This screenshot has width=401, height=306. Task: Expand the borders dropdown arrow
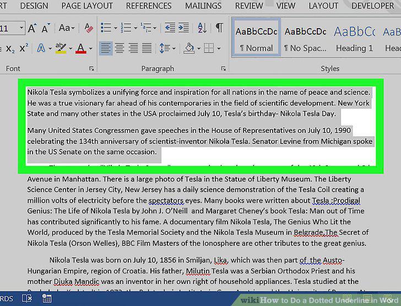[218, 48]
